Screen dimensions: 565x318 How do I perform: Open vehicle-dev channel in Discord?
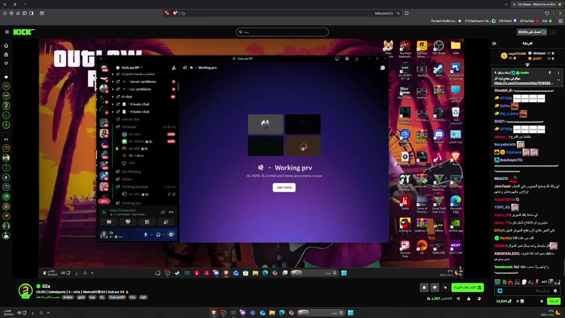[130, 119]
